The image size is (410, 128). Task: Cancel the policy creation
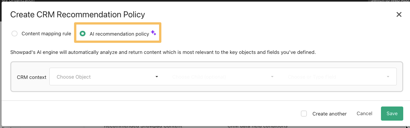pyautogui.click(x=365, y=114)
